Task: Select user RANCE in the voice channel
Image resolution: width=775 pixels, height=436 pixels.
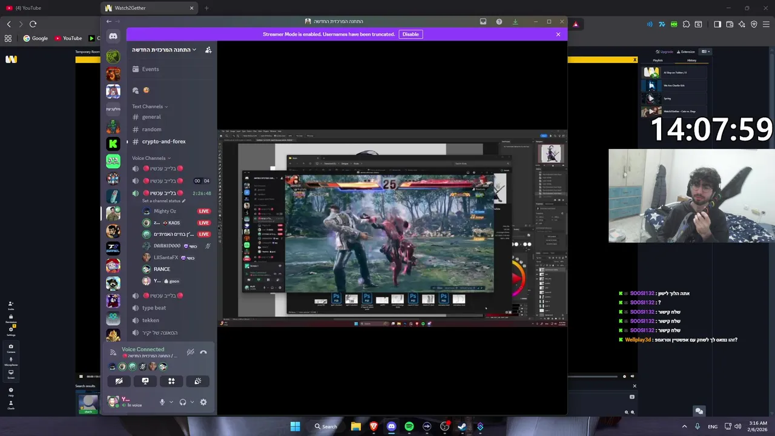Action: (162, 269)
